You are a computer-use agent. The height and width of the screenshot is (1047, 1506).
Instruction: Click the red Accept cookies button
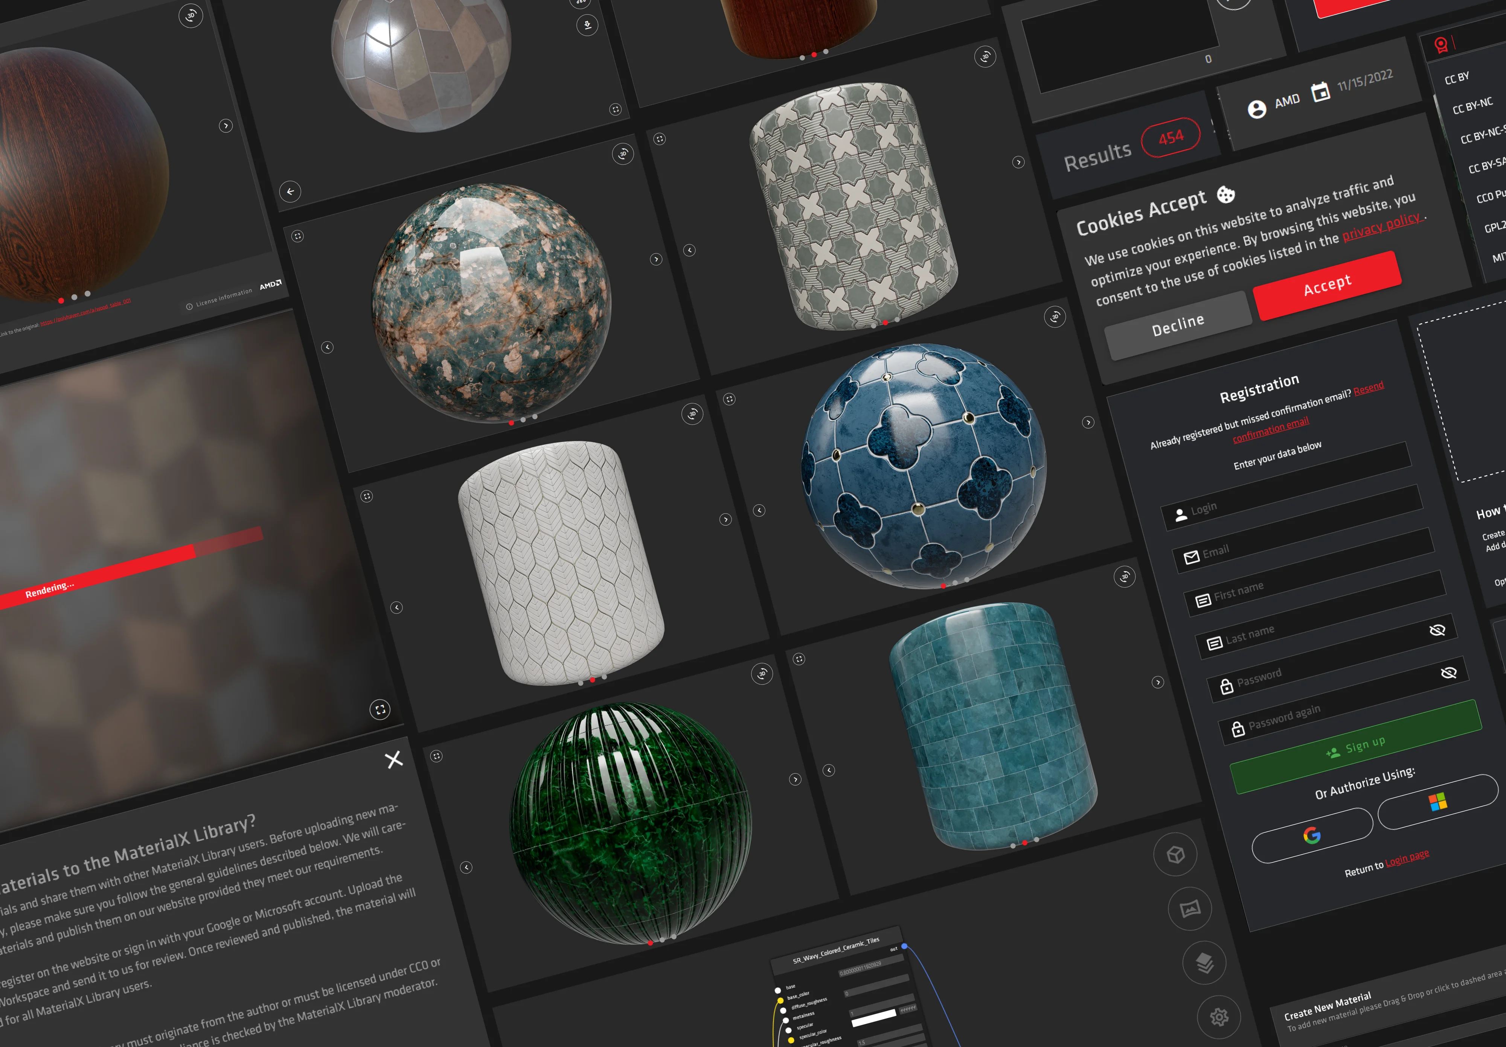pos(1327,286)
